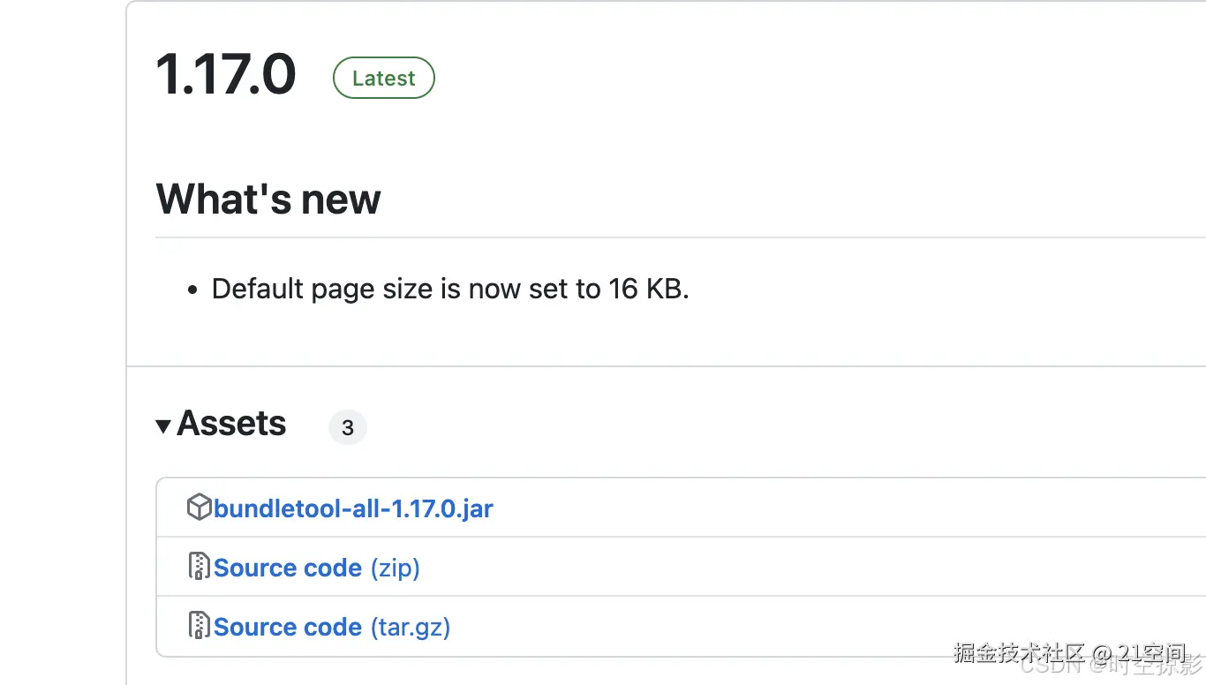Download Source code zip archive link
Image resolution: width=1206 pixels, height=685 pixels.
click(x=288, y=568)
